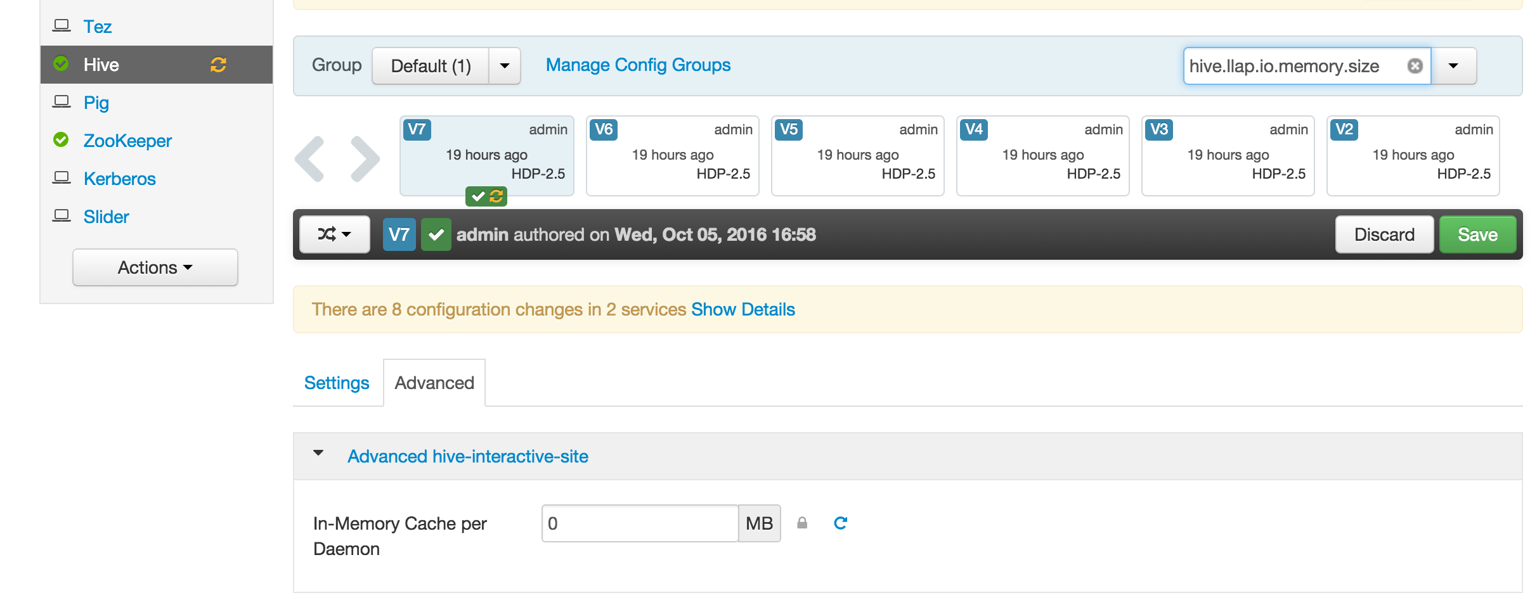Click inside the In-Memory Cache per Daemon field
Screen dimensions: 1537x607
[640, 523]
